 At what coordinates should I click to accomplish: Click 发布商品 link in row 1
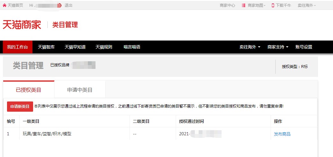[x=282, y=134]
